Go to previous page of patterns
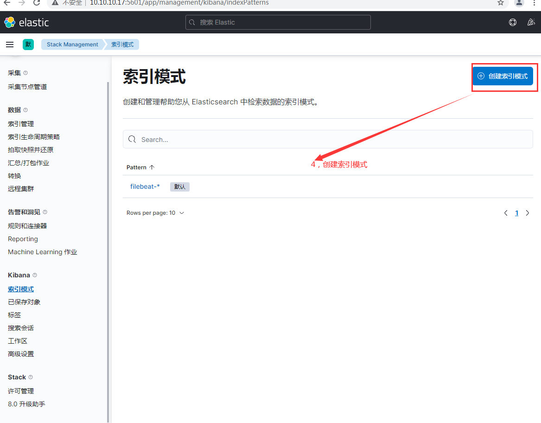The height and width of the screenshot is (423, 541). pyautogui.click(x=506, y=213)
